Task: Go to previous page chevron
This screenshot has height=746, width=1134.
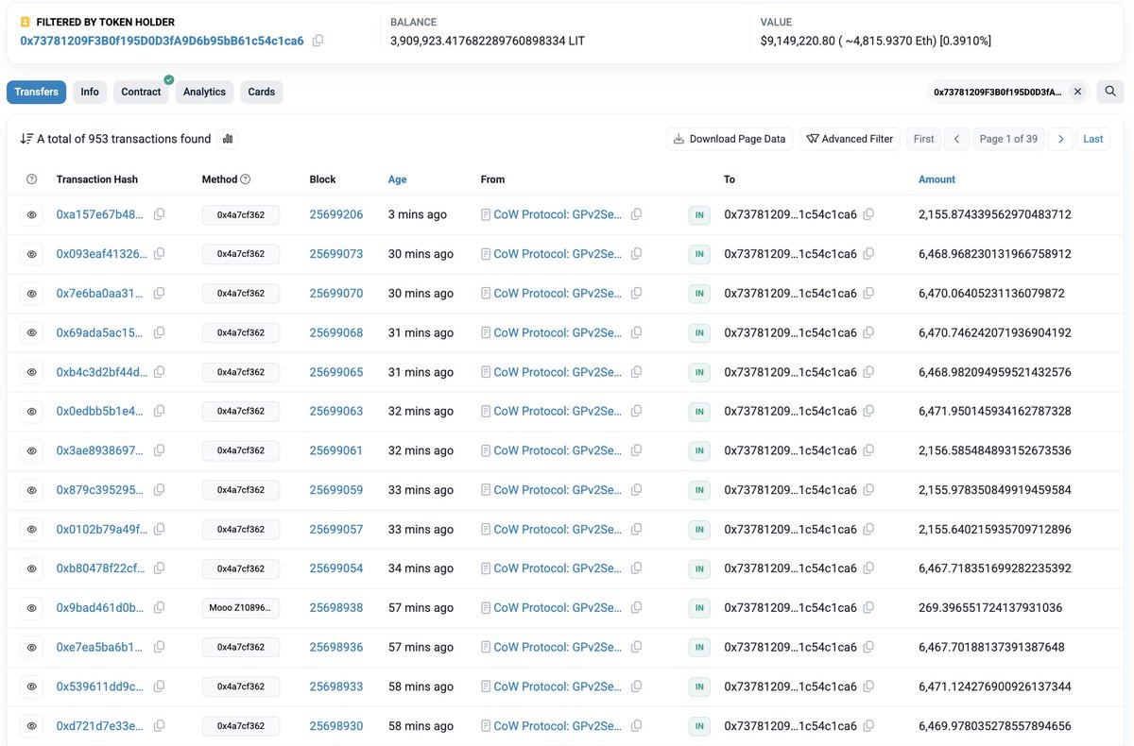Action: coord(956,139)
